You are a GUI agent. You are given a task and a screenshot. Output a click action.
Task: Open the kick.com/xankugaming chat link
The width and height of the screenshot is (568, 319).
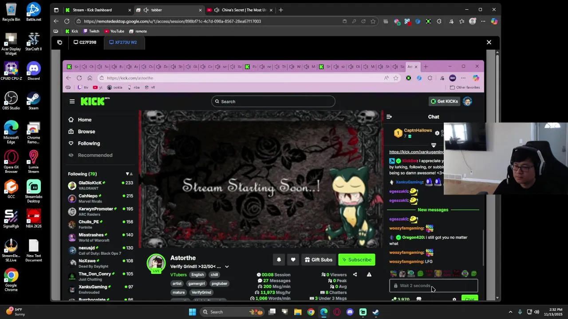(416, 152)
